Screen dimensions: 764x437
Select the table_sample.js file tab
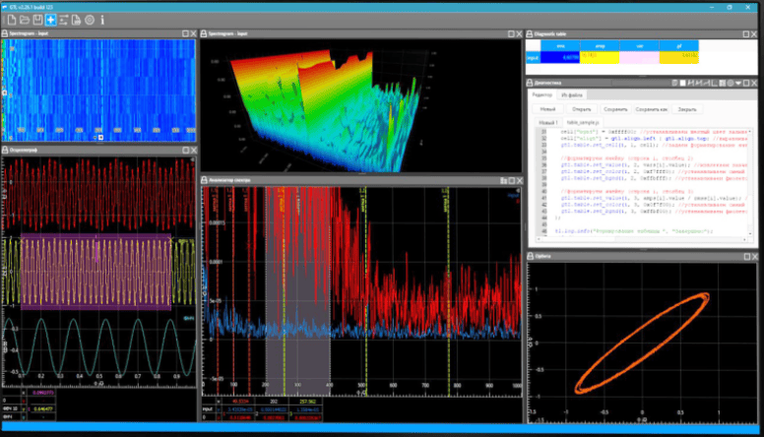pos(582,122)
